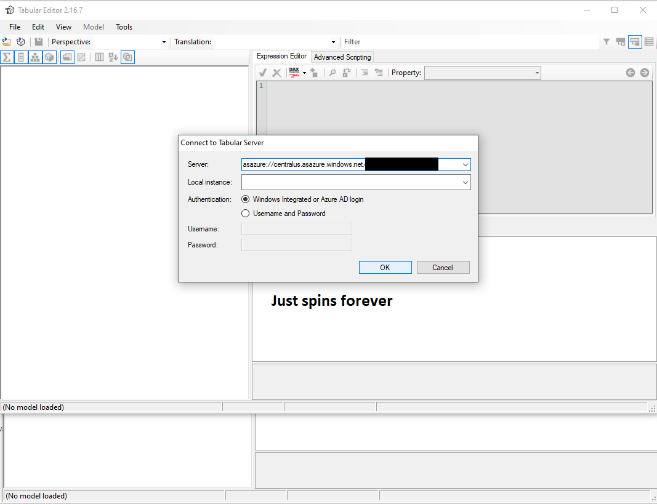Screen dimensions: 657x504
Task: Open the Property selection dropdown
Action: [535, 73]
